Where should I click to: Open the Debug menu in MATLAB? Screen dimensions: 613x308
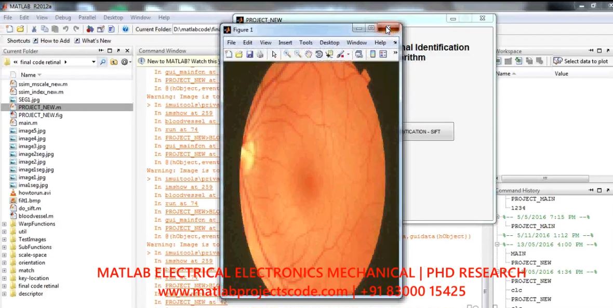[x=63, y=18]
